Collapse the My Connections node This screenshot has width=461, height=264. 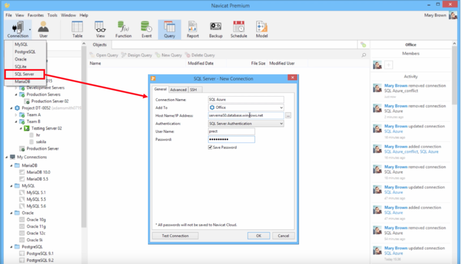[x=6, y=157]
